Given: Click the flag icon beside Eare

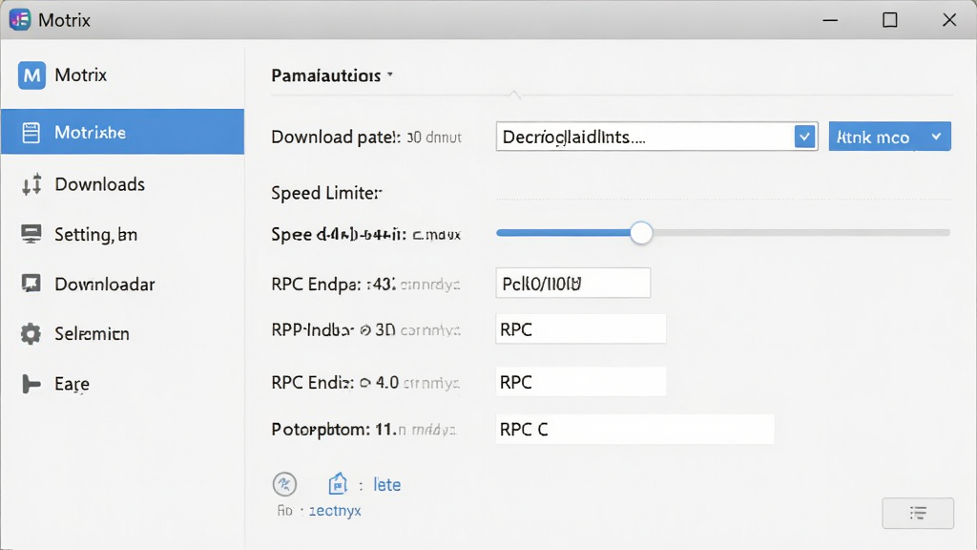Looking at the screenshot, I should point(31,384).
